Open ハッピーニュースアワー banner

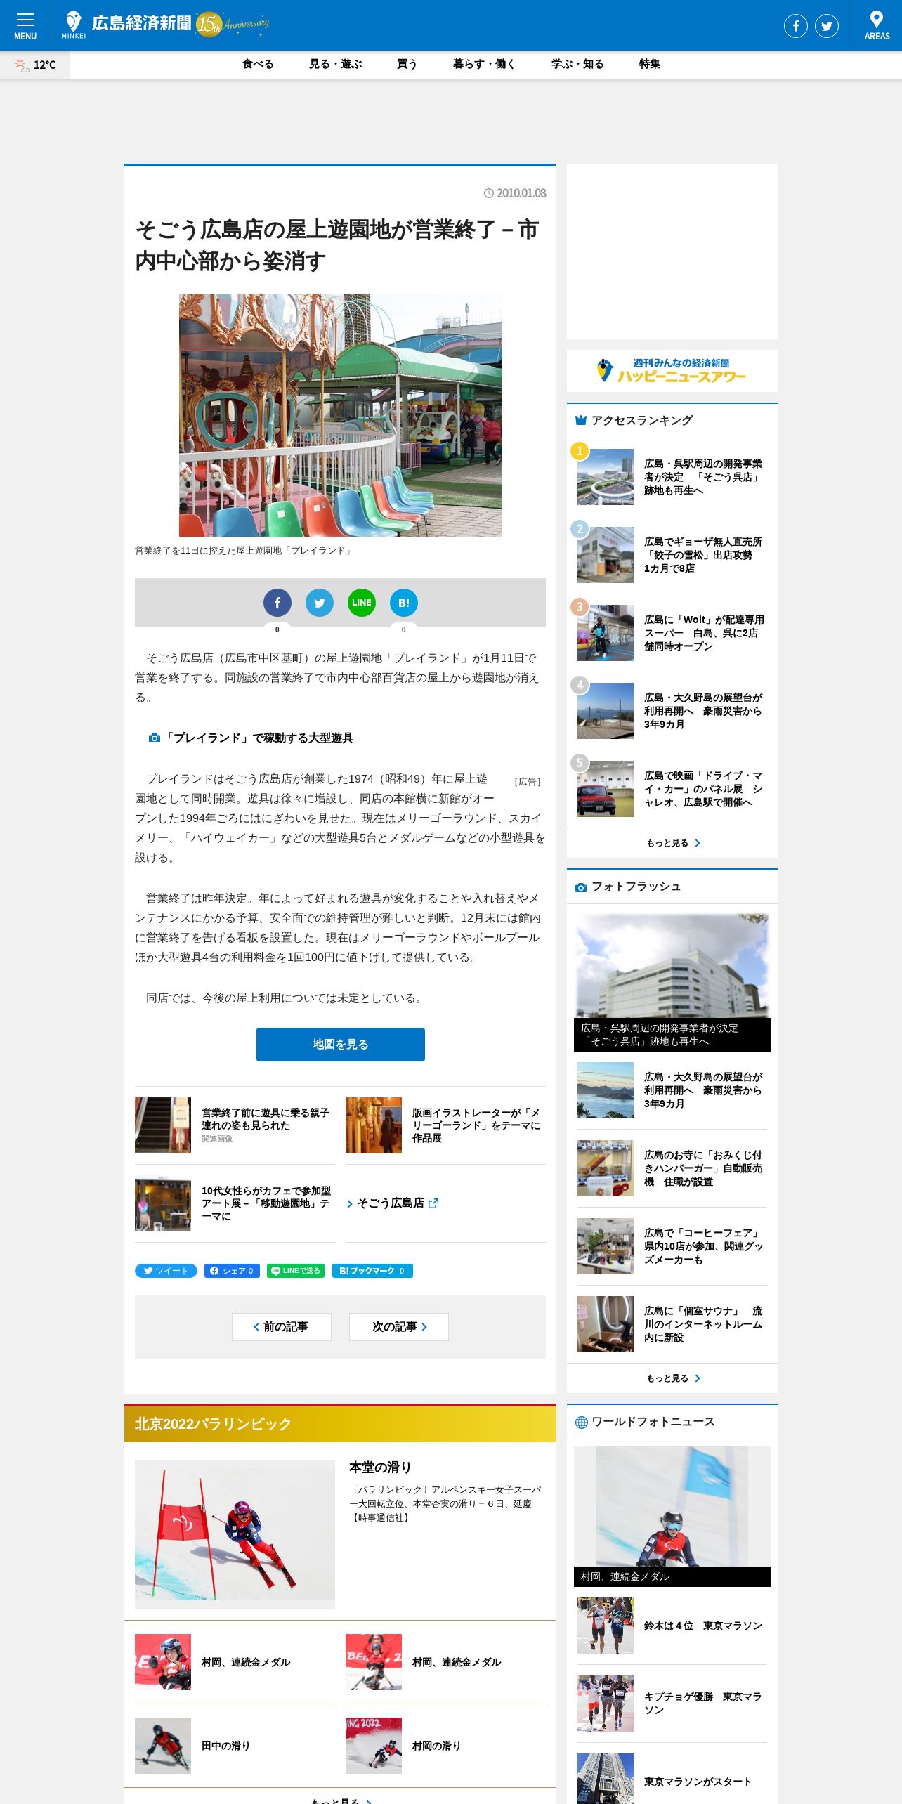[672, 371]
